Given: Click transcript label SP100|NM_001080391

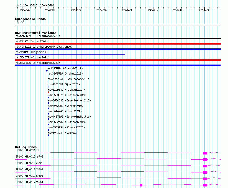Looking at the screenshot, I should (x=29, y=176).
